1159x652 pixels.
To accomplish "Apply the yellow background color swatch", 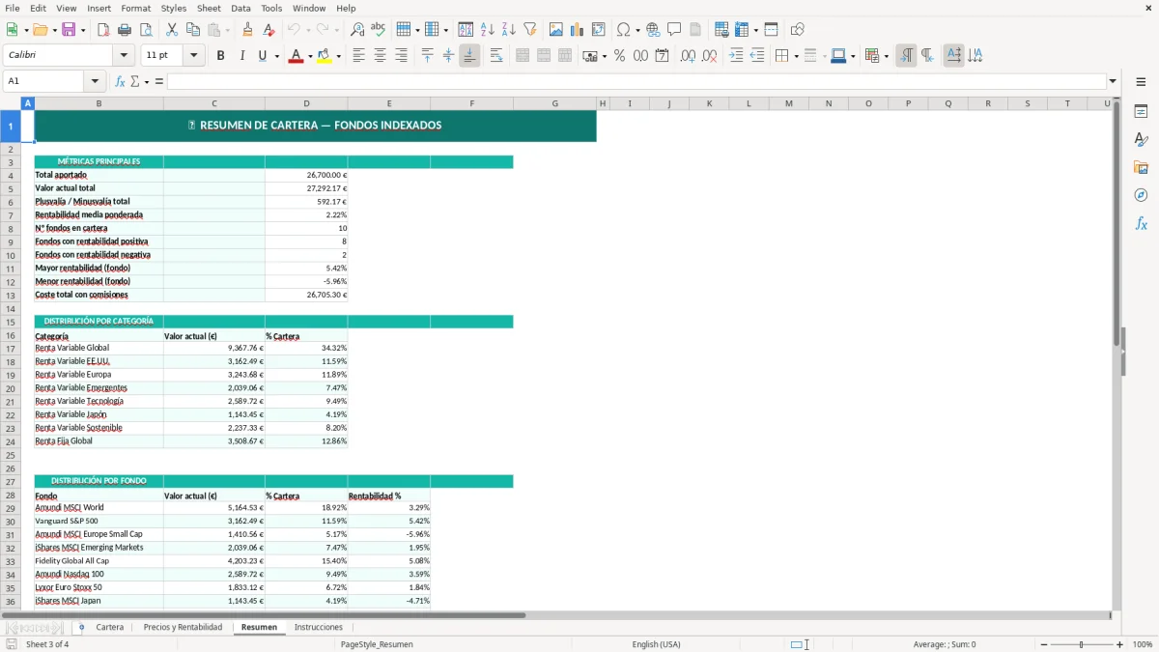I will point(324,56).
